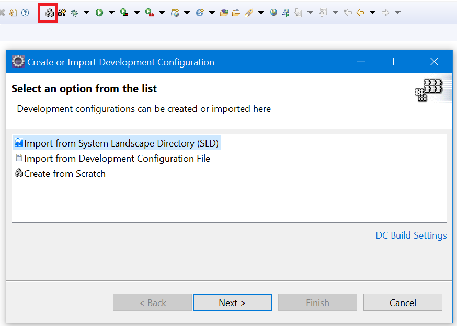Cancel the configuration dialog
457x326 pixels.
point(403,302)
